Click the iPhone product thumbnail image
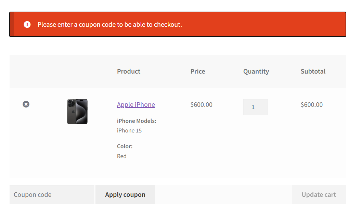 point(77,112)
